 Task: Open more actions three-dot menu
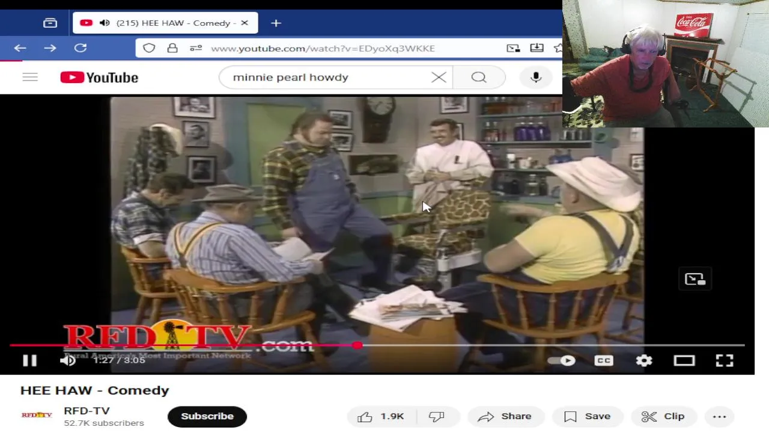coord(719,416)
